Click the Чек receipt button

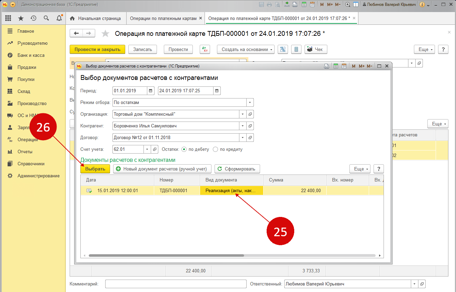315,49
